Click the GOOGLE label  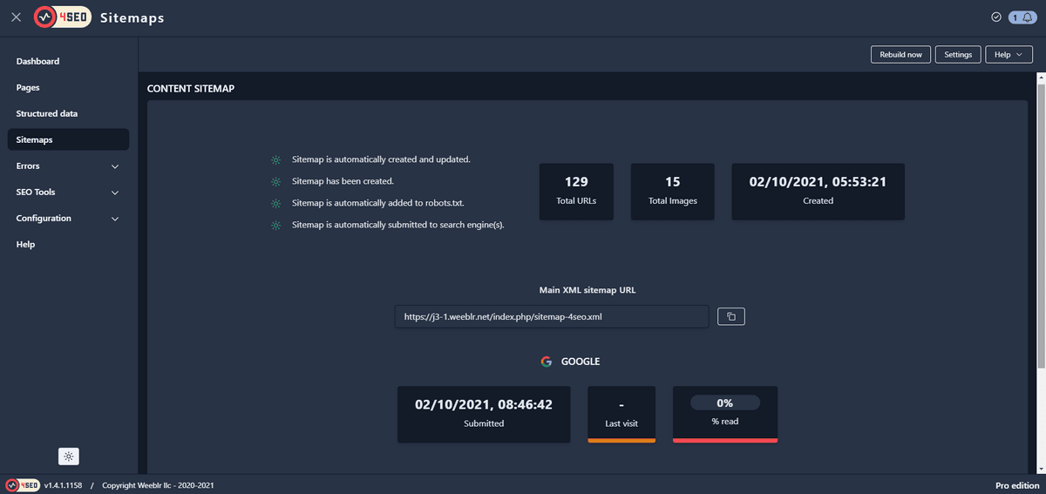point(581,362)
